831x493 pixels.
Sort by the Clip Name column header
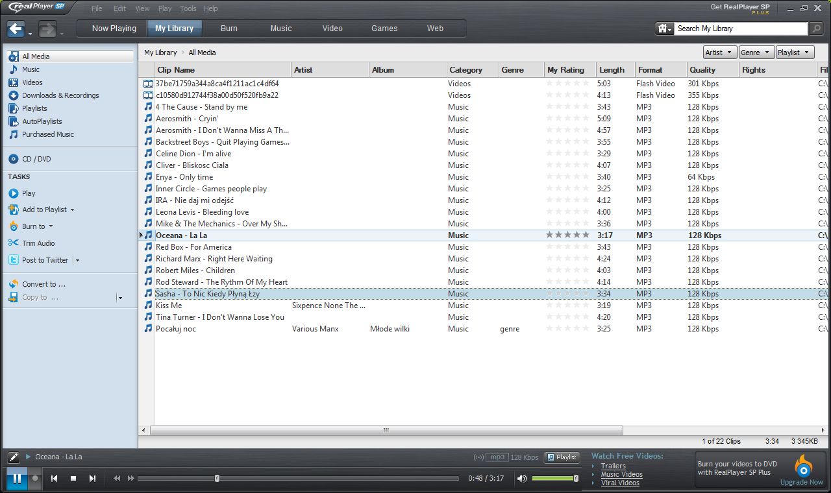(x=223, y=70)
